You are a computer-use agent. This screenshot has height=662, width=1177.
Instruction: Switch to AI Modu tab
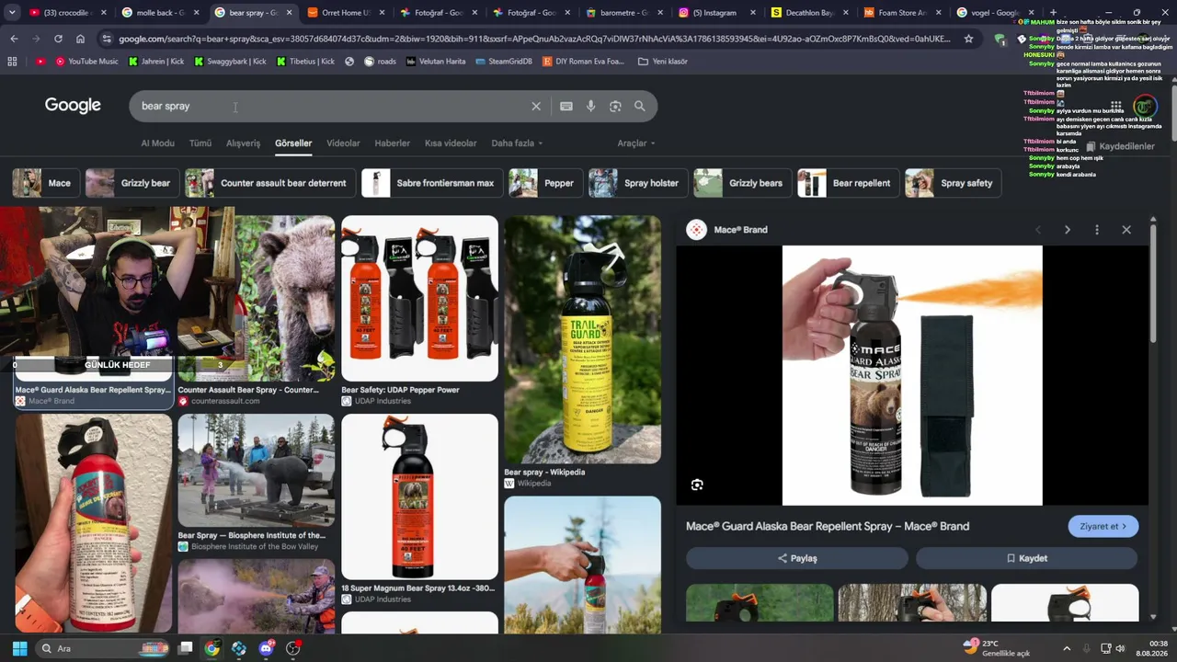(157, 143)
